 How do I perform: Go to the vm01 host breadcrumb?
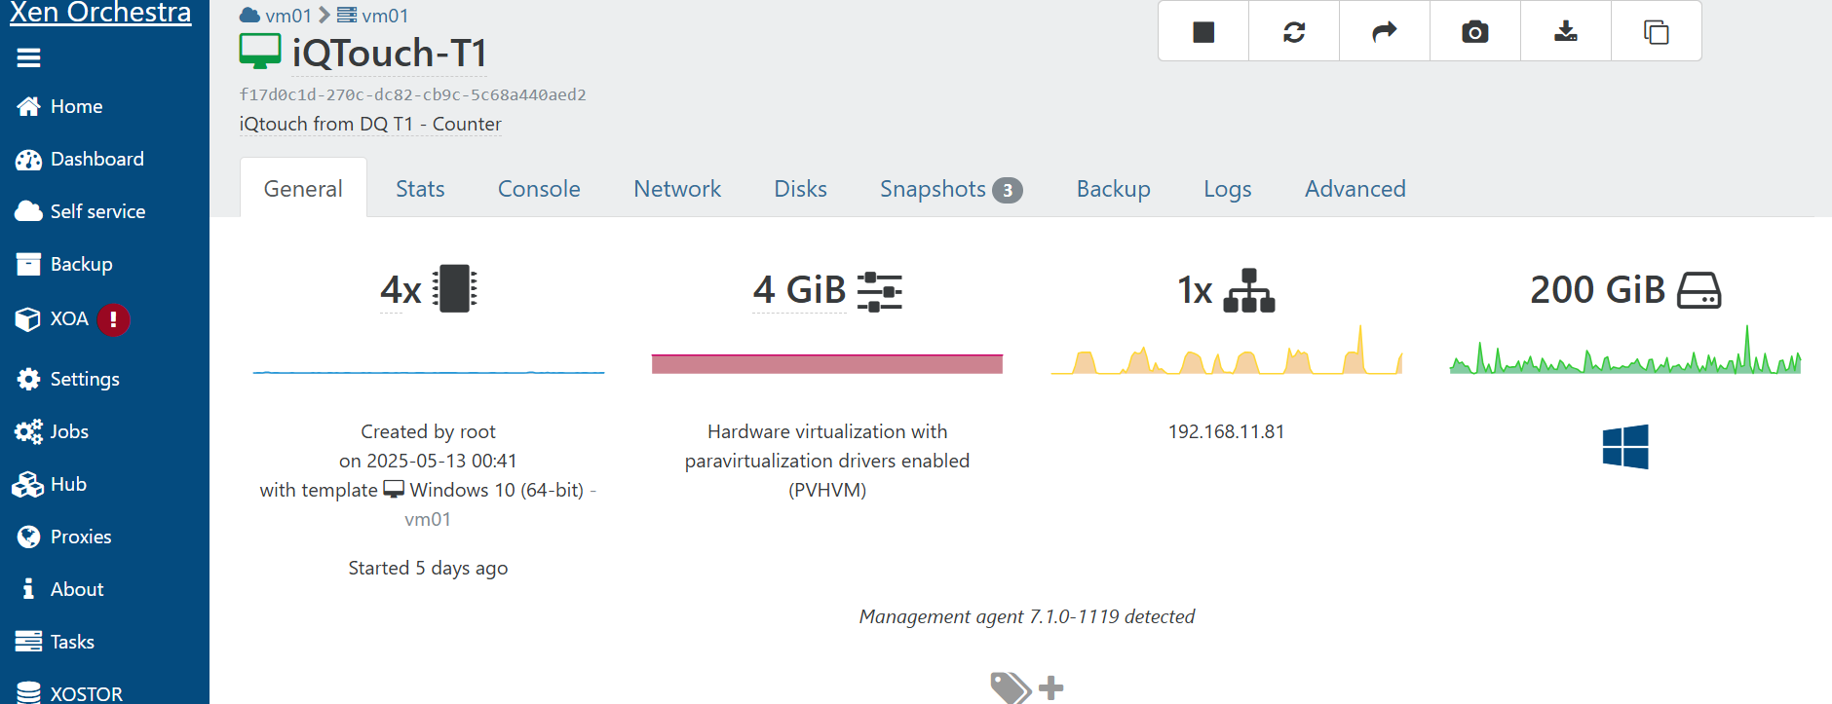[372, 16]
